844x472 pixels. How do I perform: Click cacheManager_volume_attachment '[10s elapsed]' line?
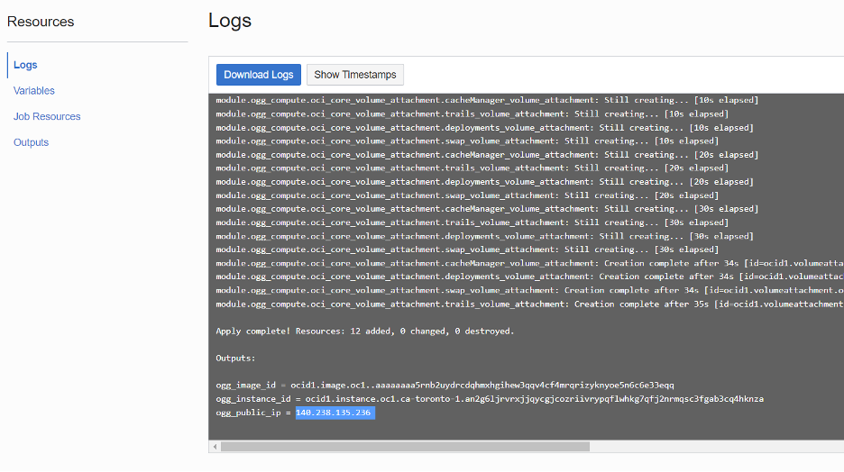(x=487, y=100)
